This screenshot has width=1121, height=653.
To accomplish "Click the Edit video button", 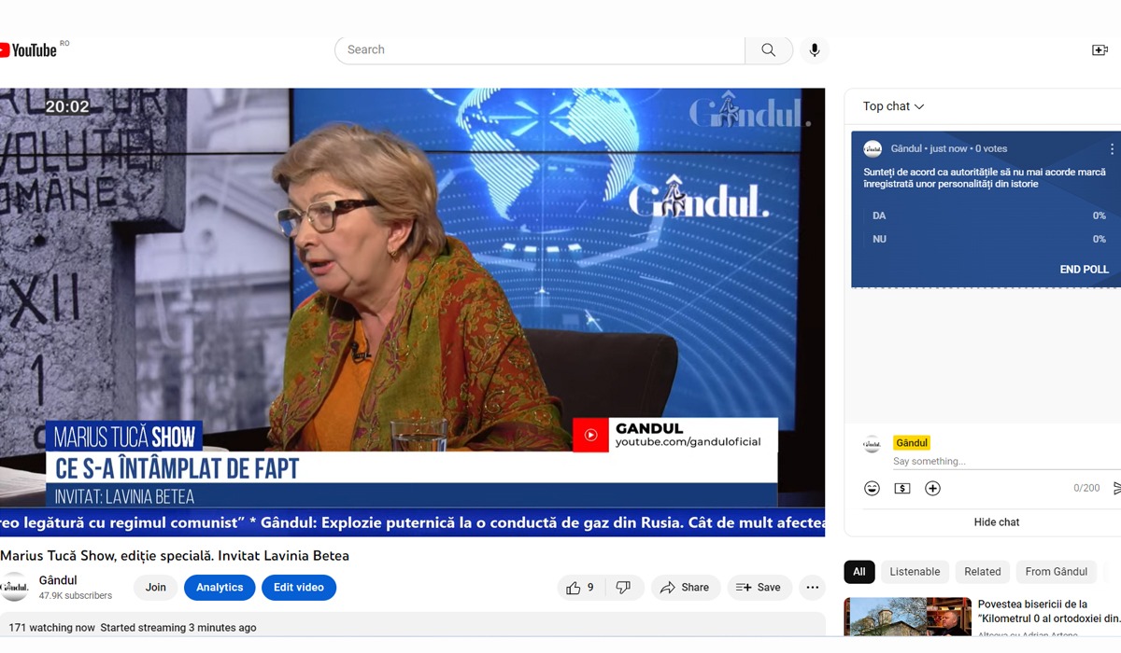I will 298,588.
